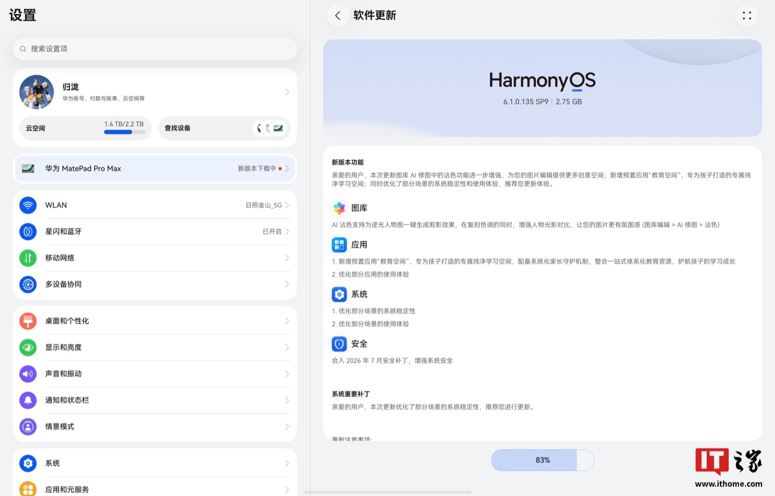This screenshot has width=775, height=496.
Task: Click the 已开启 status for 星闪和蓝牙
Action: (x=272, y=232)
